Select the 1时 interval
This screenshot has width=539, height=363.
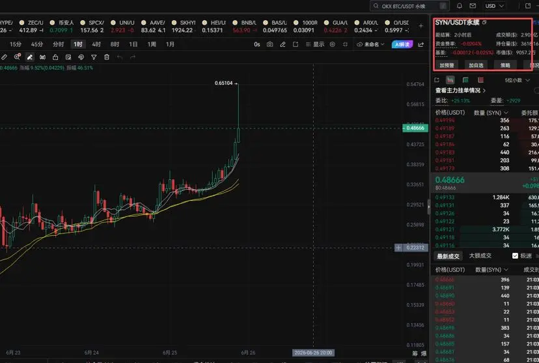pyautogui.click(x=78, y=44)
